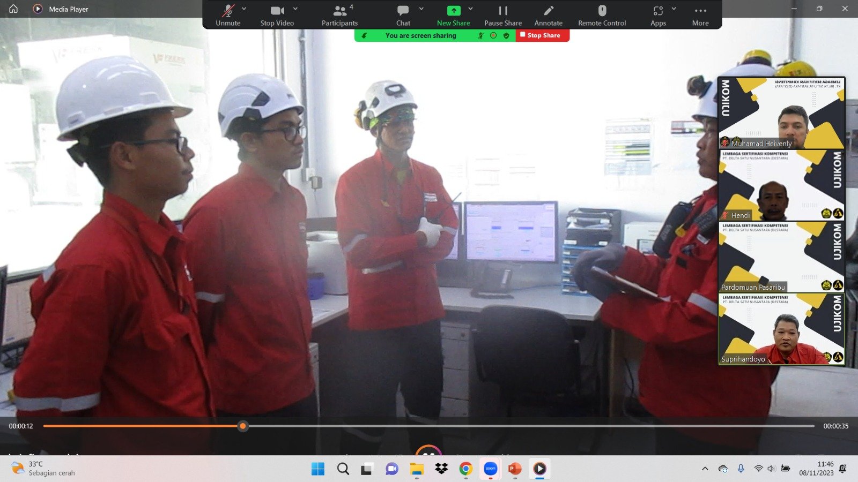Start a New Share
The image size is (858, 482).
(x=453, y=15)
